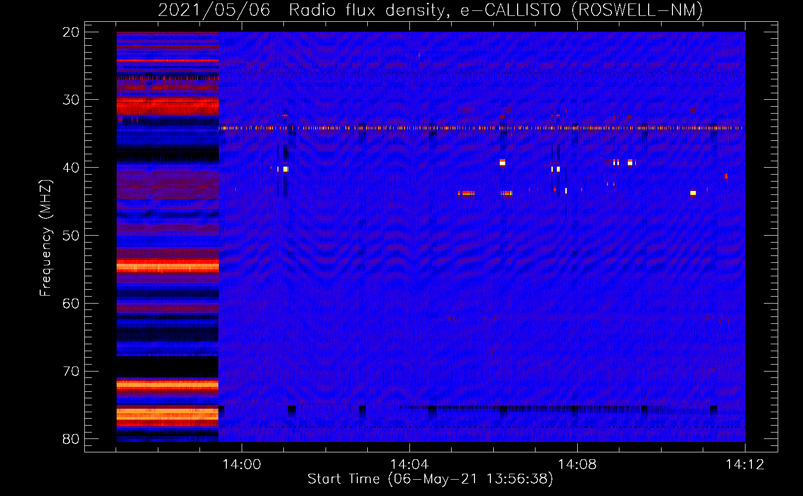This screenshot has width=803, height=496.
Task: Click the '14:08' time tick label
Action: [x=577, y=465]
